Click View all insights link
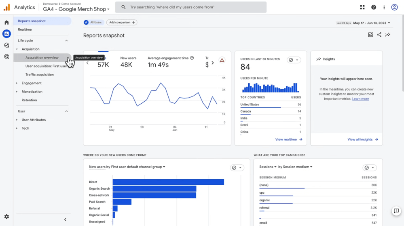This screenshot has height=226, width=404. (x=362, y=139)
